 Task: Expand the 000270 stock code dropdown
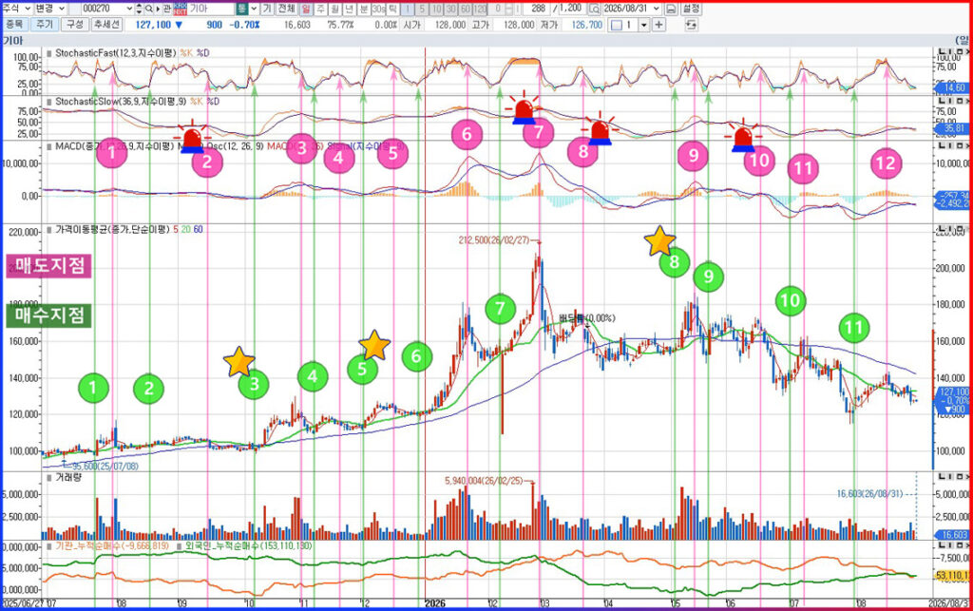(129, 9)
